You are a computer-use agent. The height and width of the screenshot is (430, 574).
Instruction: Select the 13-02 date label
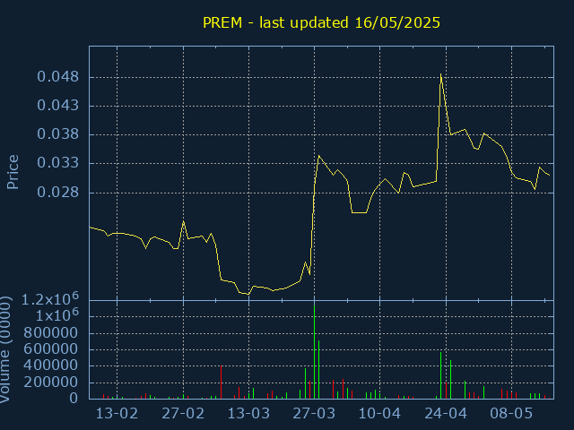(x=117, y=414)
